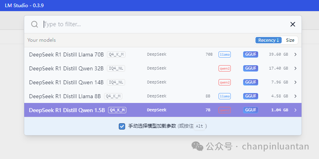Focus the 'Type to filter...' field
Screen dimensions: 319x159
[163, 24]
